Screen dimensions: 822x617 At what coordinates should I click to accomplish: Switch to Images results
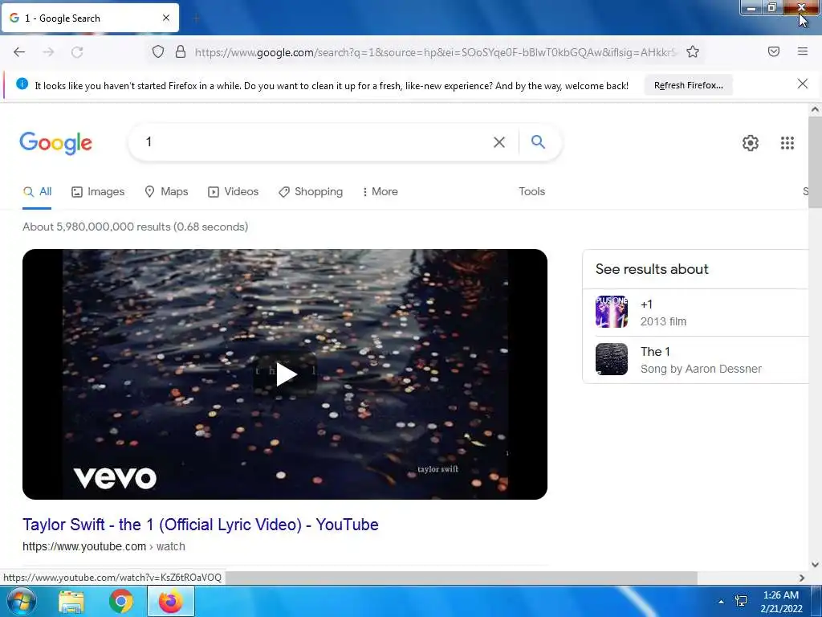coord(98,192)
